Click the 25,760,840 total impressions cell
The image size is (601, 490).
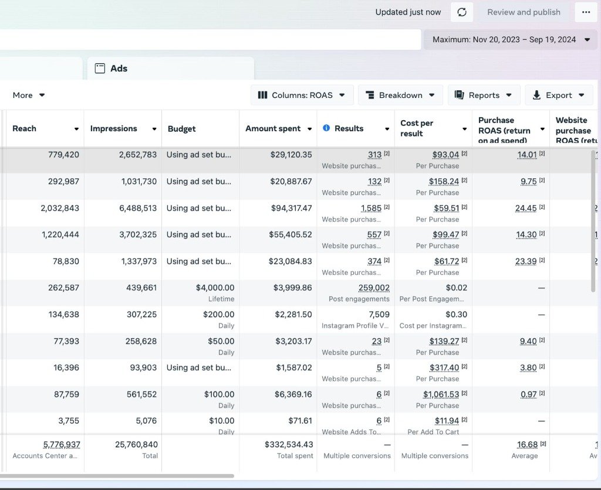point(136,445)
